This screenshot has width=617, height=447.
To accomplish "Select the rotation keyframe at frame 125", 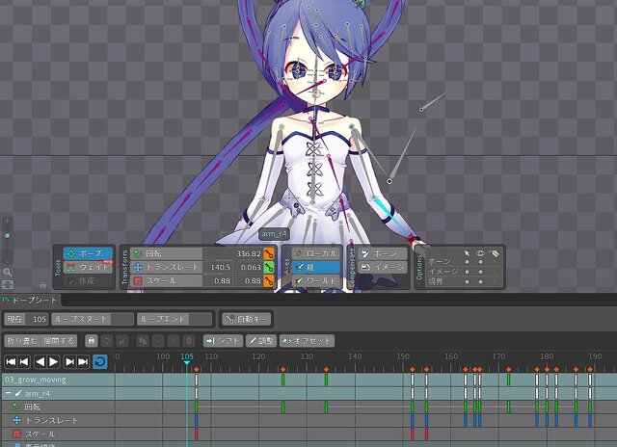I will [282, 407].
